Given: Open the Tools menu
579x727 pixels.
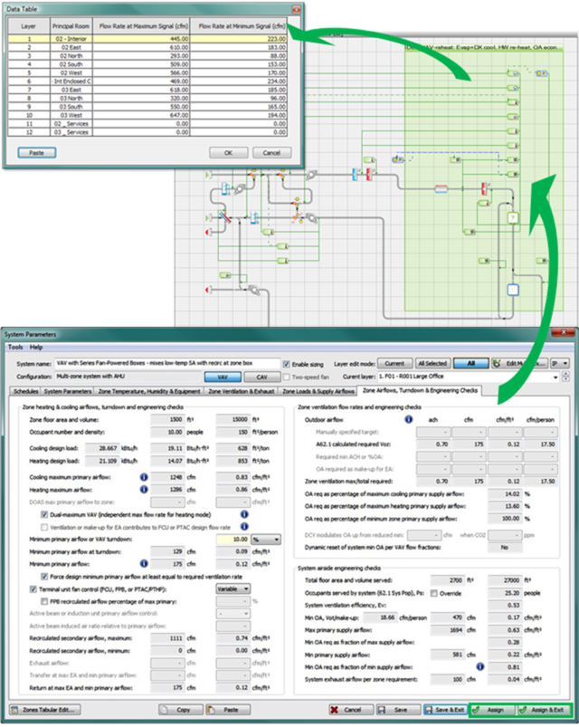Looking at the screenshot, I should click(15, 347).
